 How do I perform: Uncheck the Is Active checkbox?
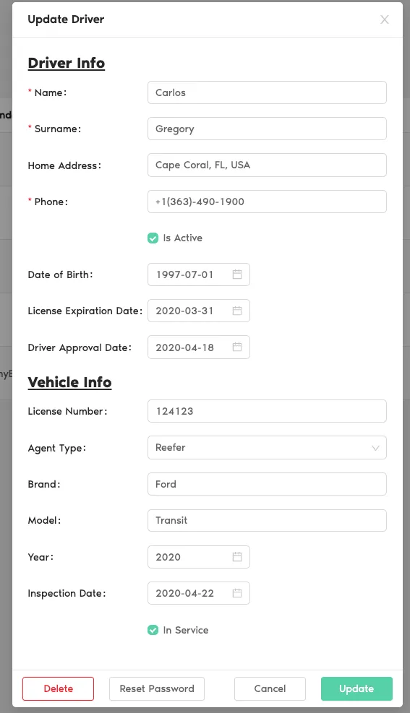(153, 238)
